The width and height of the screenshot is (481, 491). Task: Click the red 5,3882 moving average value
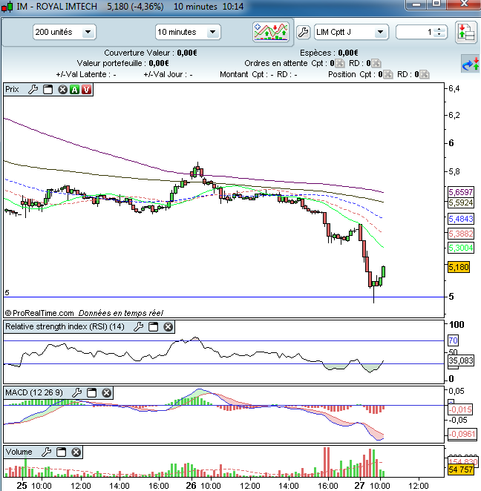[x=461, y=234]
